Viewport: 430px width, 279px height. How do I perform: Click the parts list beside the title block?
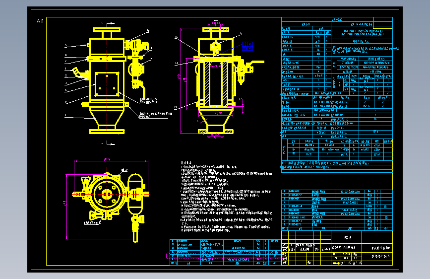click(x=337, y=210)
